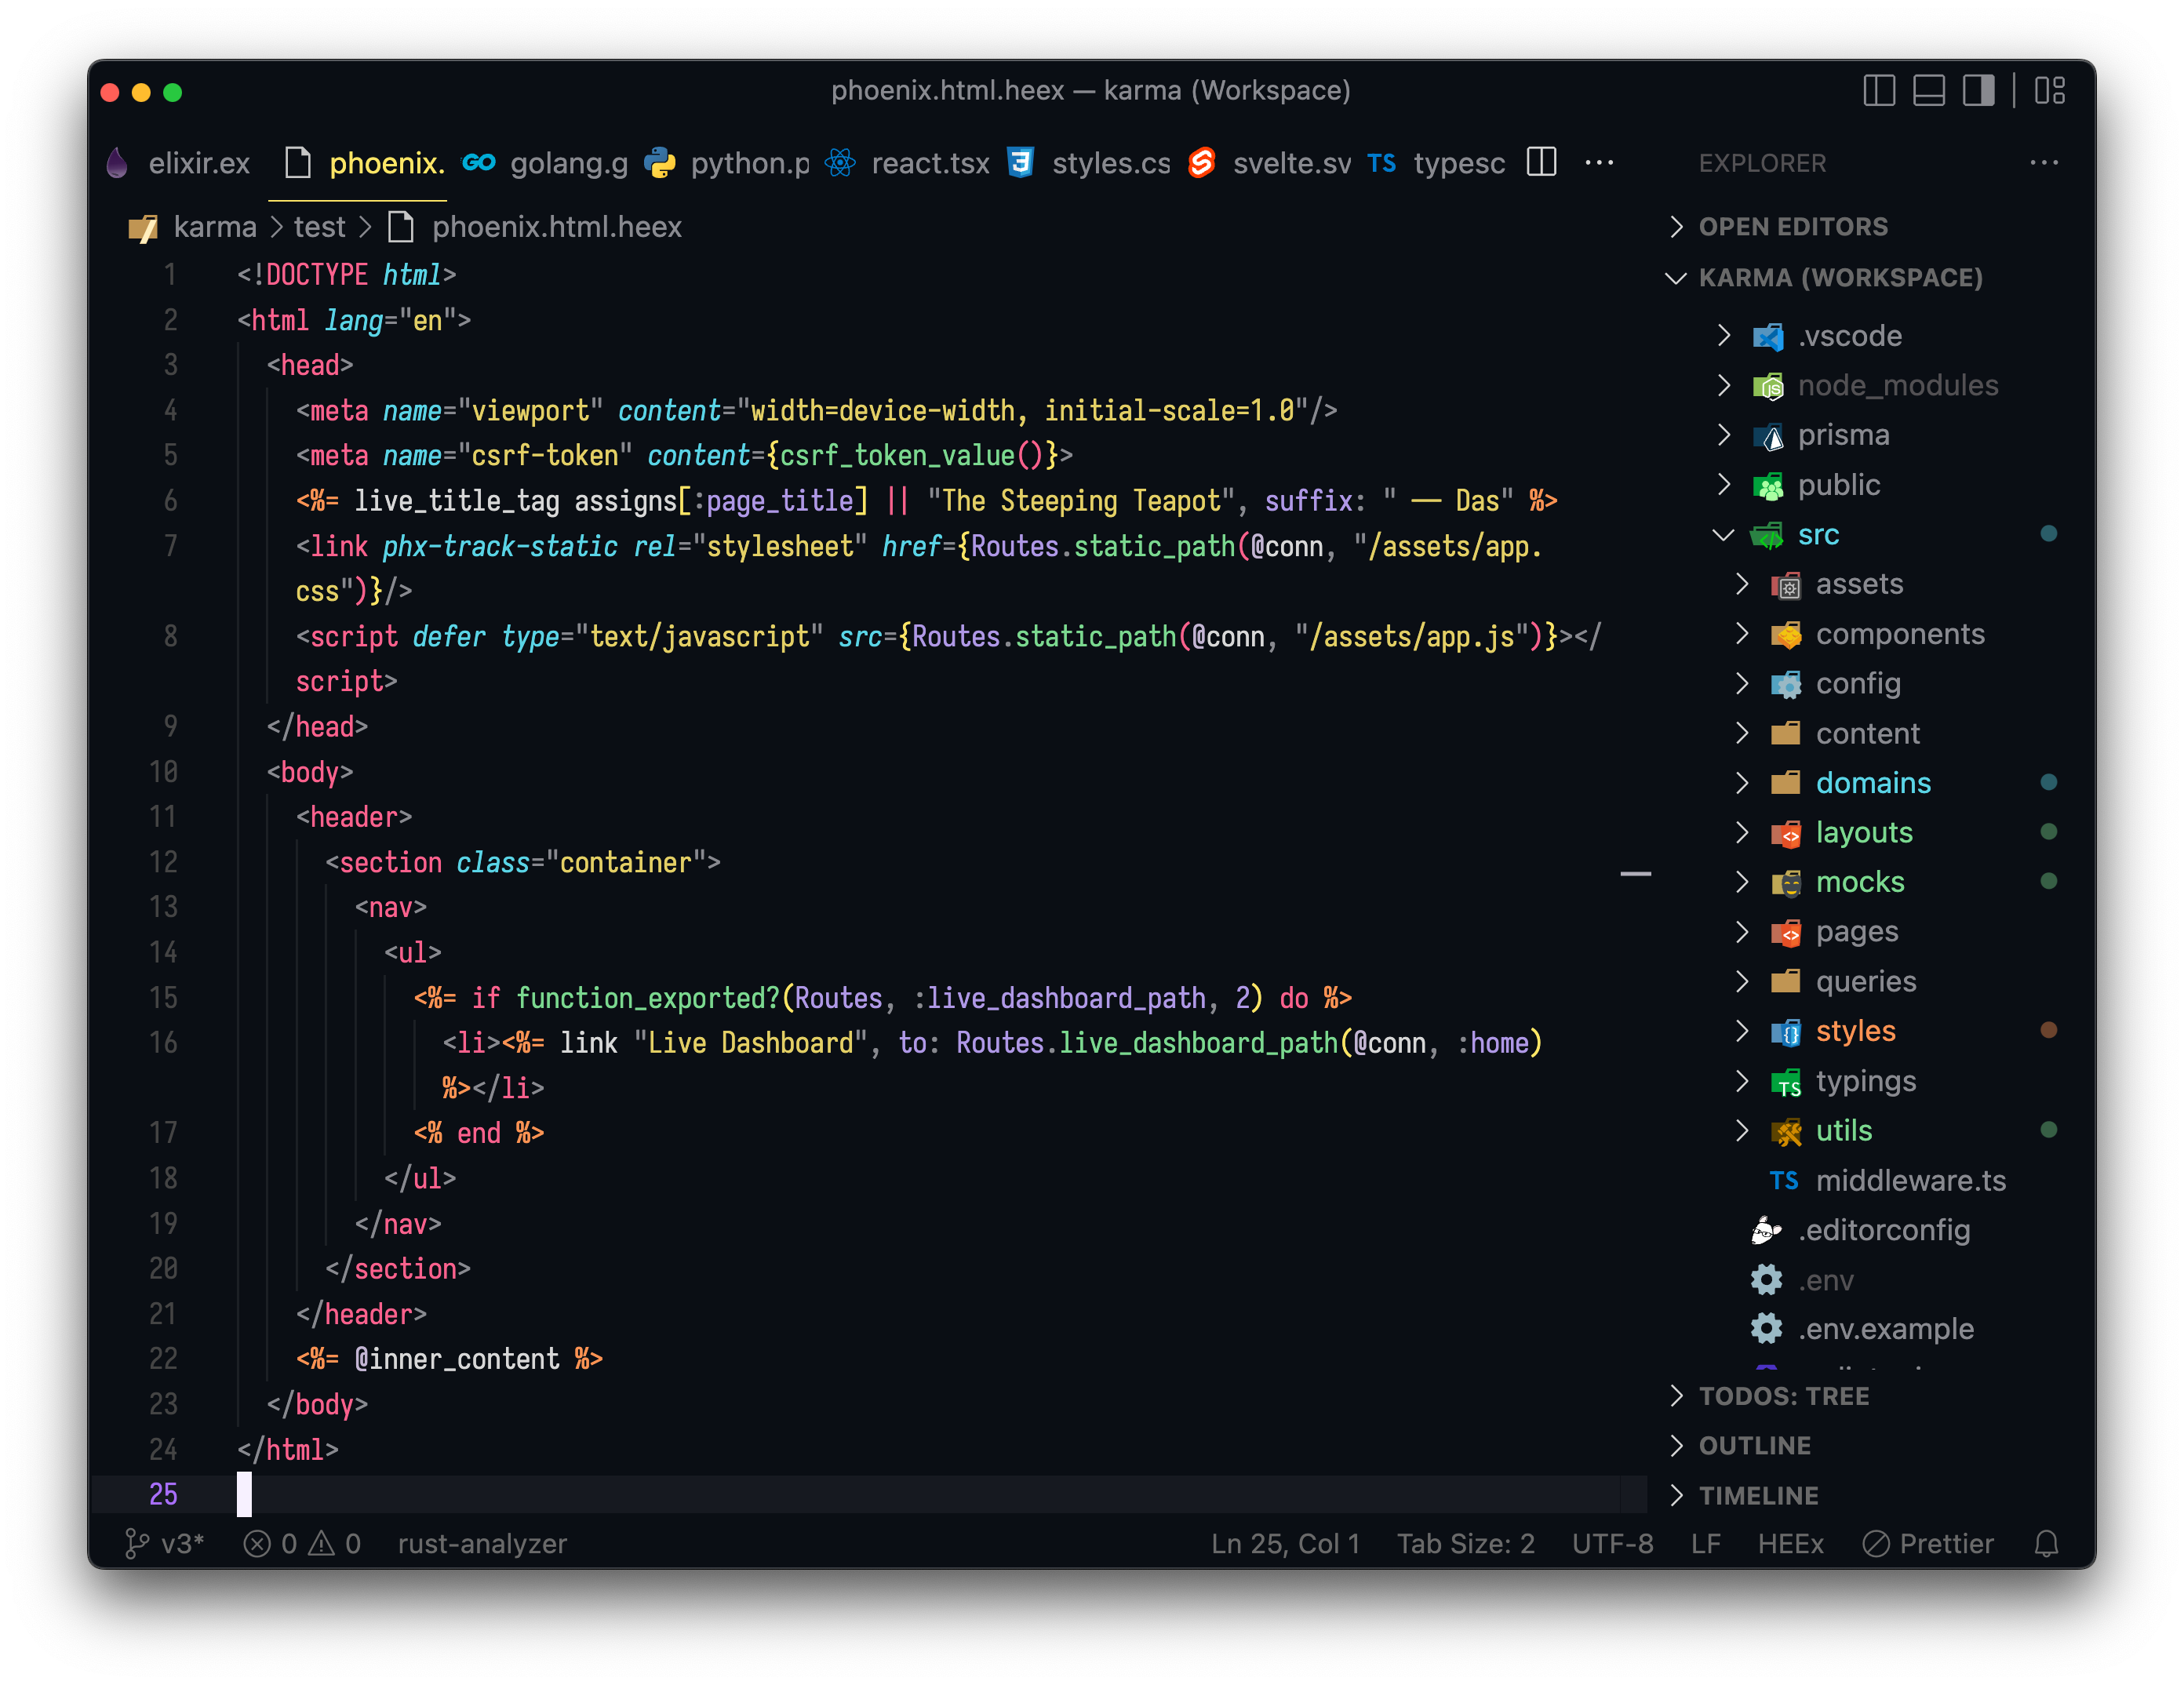Toggle the primary sidebar visibility

[x=1879, y=90]
